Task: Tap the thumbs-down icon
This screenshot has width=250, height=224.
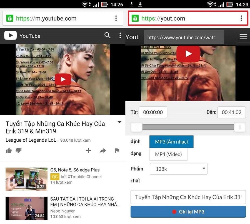Action: (19, 151)
